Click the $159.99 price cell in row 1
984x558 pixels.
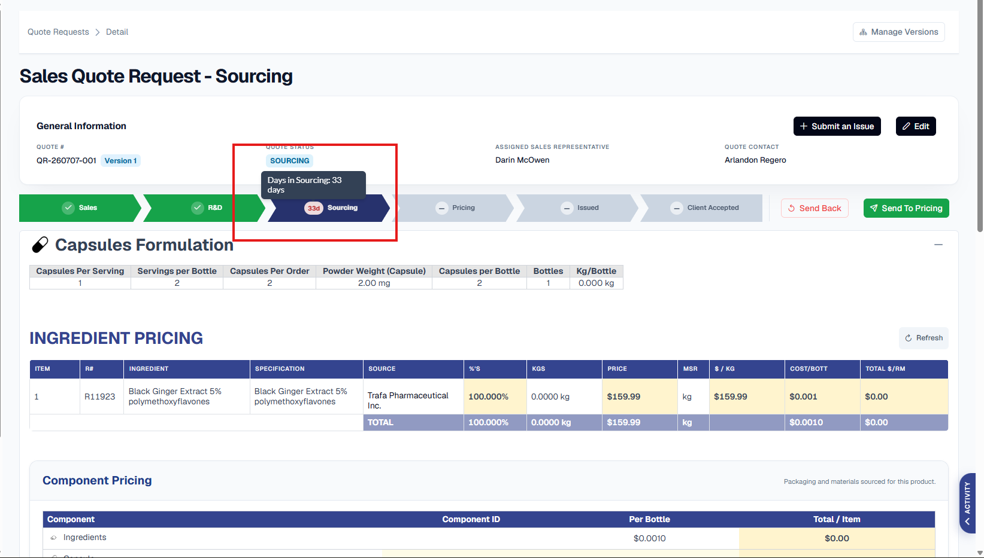pyautogui.click(x=638, y=397)
